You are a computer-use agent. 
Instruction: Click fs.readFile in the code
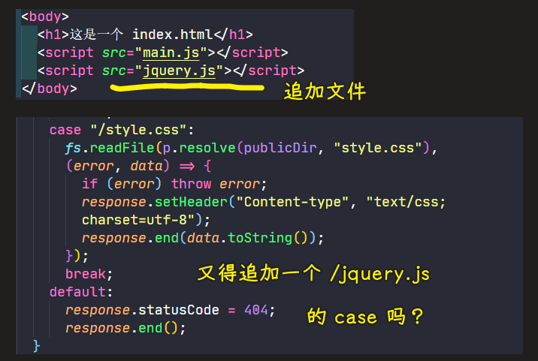(x=110, y=148)
